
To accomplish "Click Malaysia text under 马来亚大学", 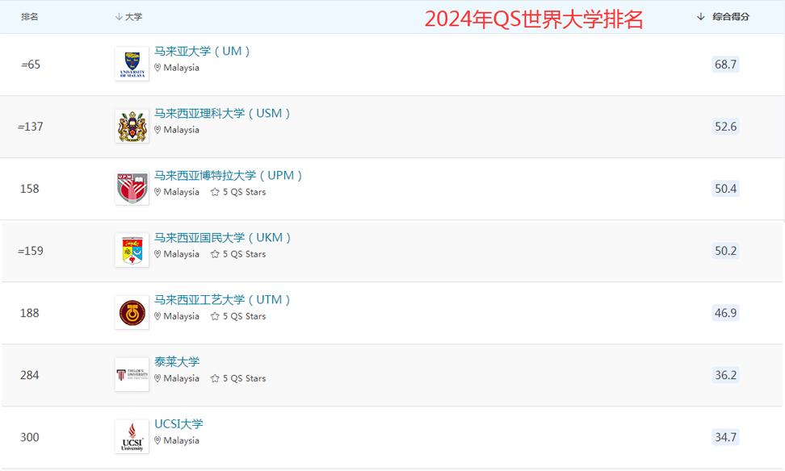I will pyautogui.click(x=181, y=68).
